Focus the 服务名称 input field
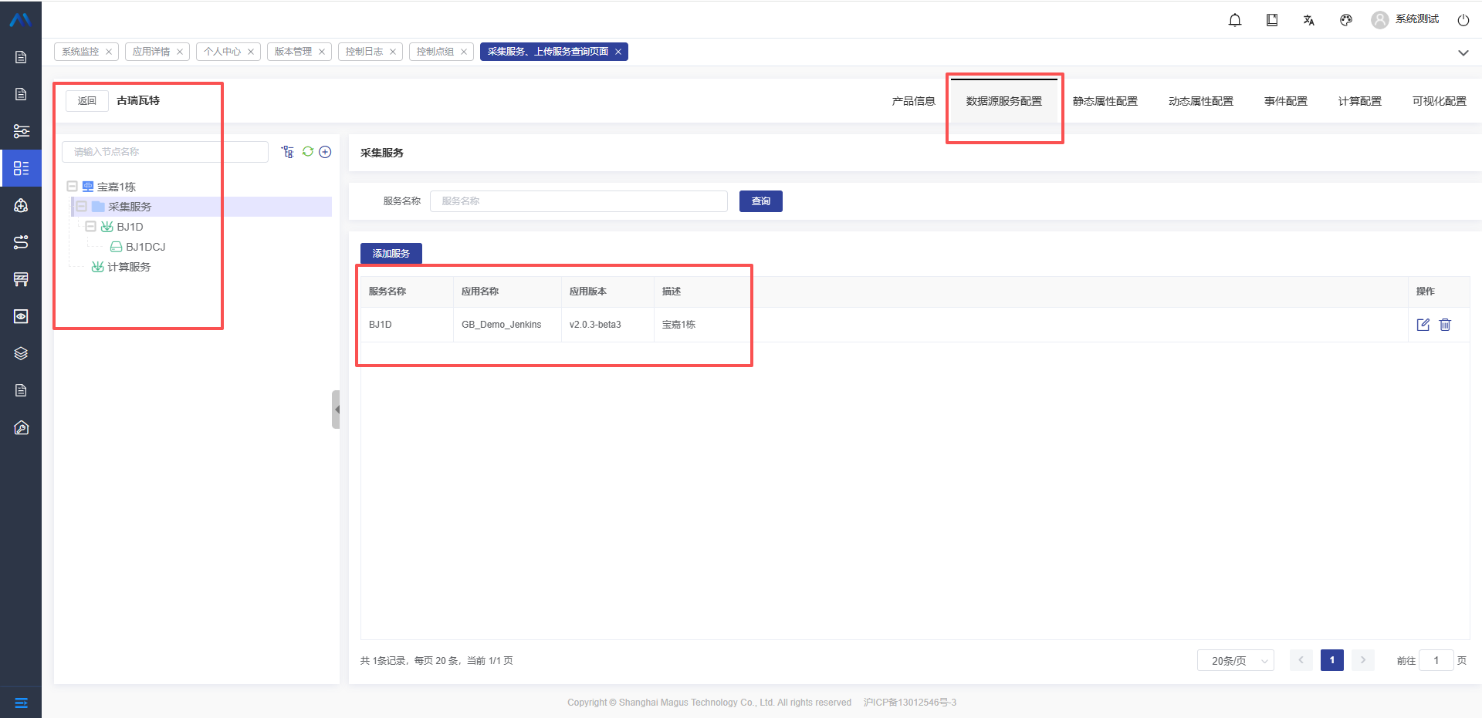Screen dimensions: 1482x718 click(x=578, y=201)
